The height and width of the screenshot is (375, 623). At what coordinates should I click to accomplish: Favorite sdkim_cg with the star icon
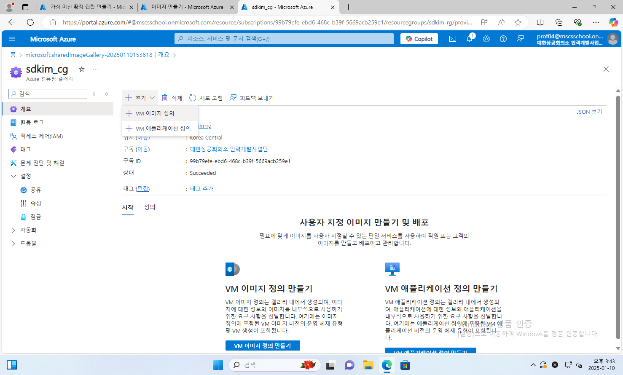82,69
